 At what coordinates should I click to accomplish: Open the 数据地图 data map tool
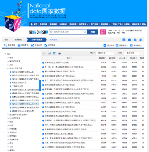tap(36, 45)
